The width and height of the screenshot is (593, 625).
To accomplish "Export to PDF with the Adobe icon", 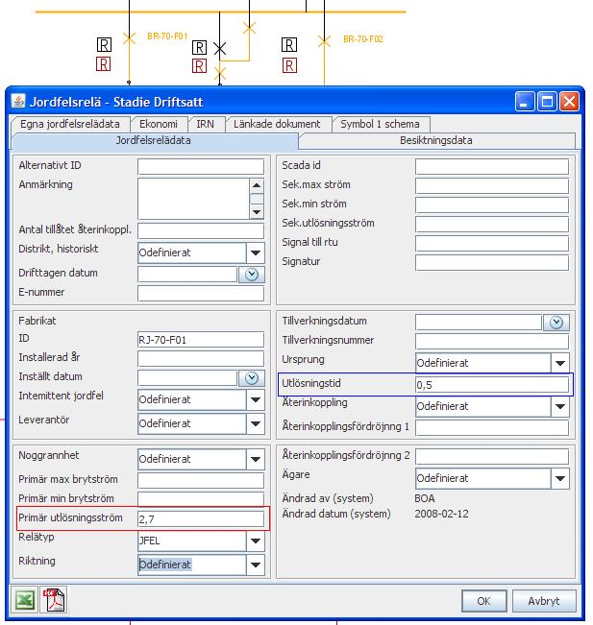I will point(54,599).
